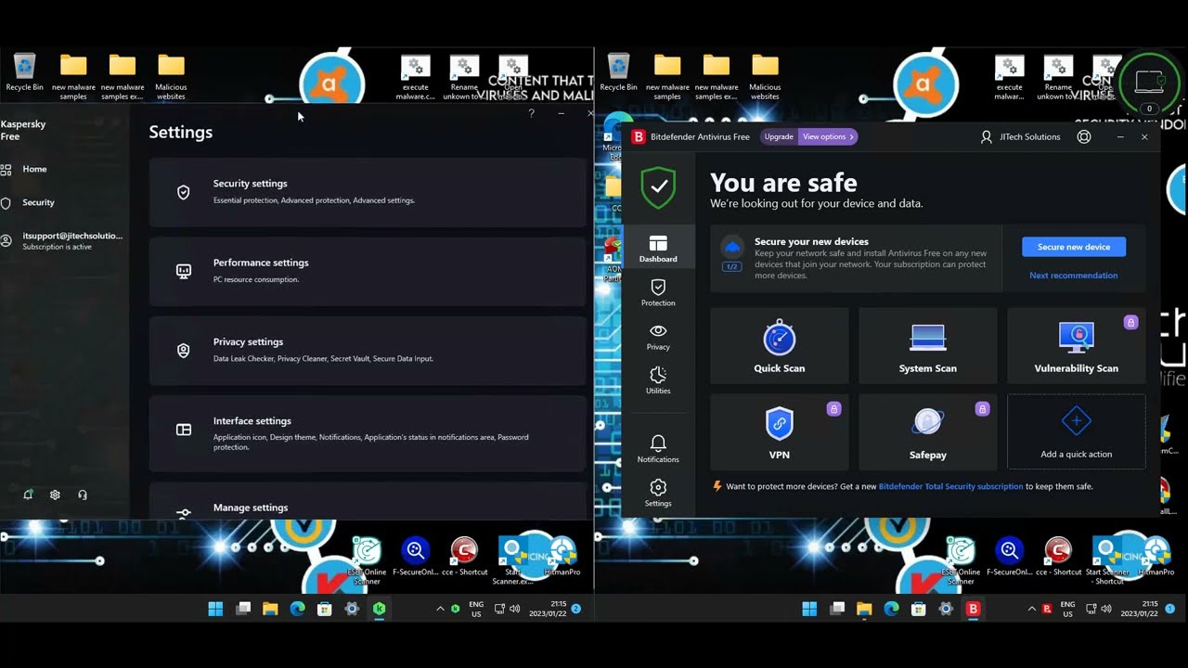Open the Vulnerability Scan tile

pyautogui.click(x=1076, y=346)
